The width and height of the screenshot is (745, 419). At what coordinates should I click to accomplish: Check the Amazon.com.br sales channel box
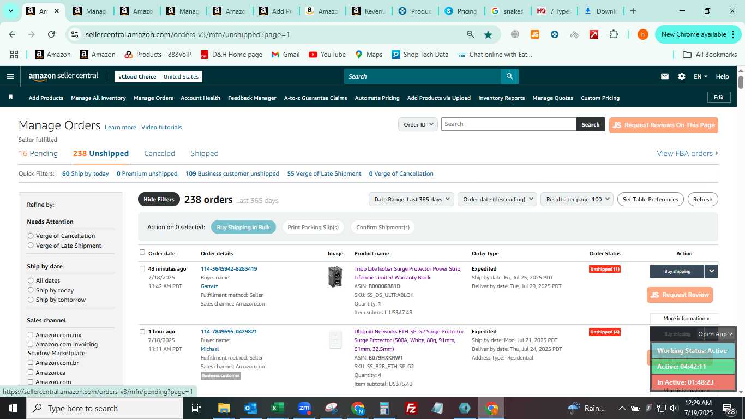pos(31,363)
